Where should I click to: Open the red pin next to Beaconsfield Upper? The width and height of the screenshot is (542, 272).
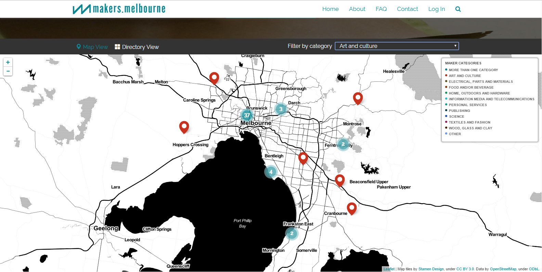click(x=340, y=180)
